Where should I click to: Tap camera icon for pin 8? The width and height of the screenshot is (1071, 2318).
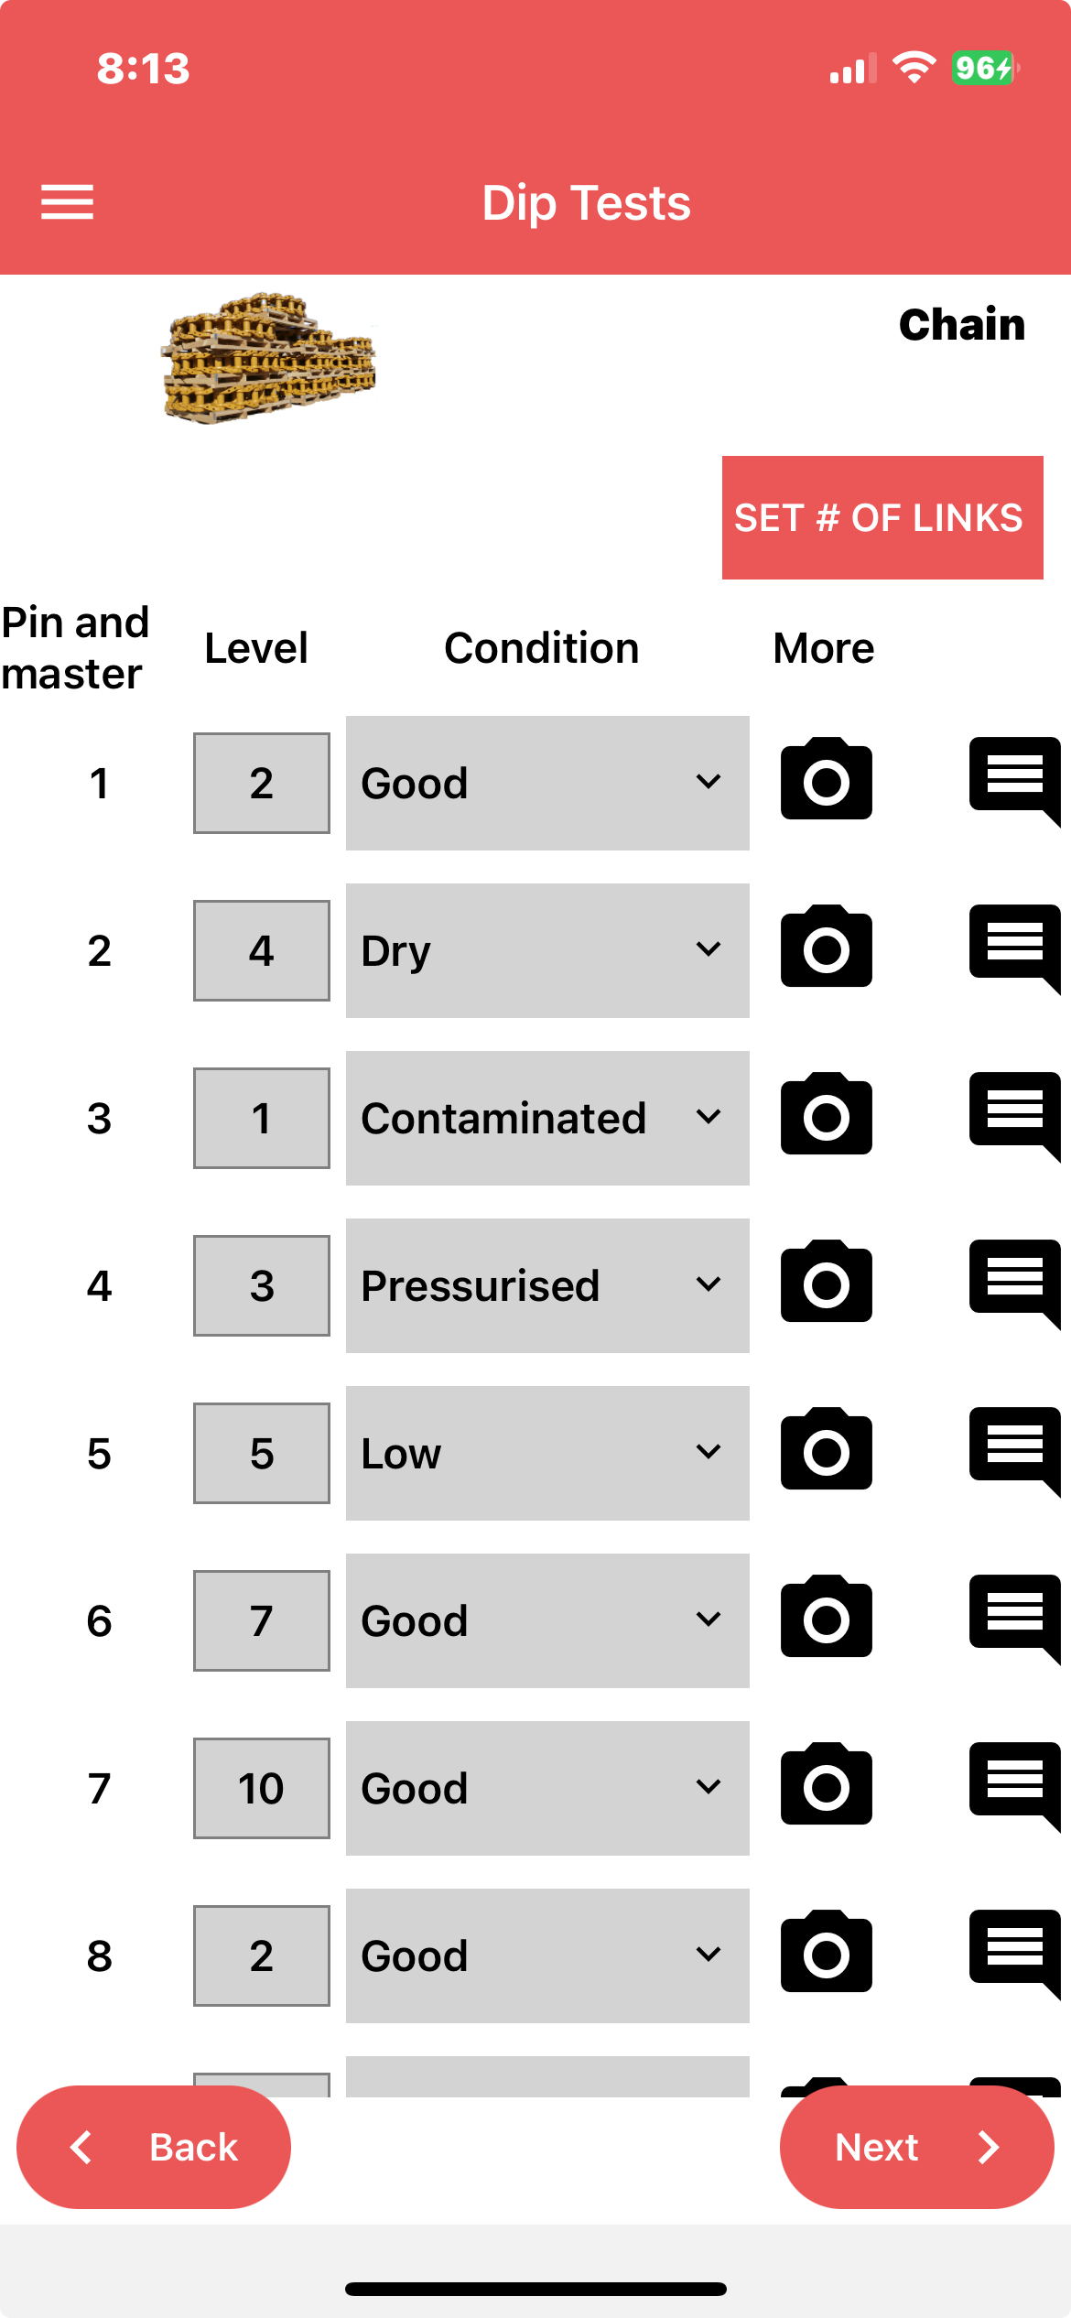[x=826, y=1953]
